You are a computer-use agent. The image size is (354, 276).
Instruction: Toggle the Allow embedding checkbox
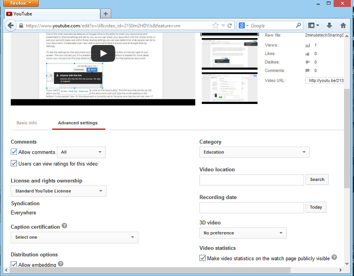[14, 264]
